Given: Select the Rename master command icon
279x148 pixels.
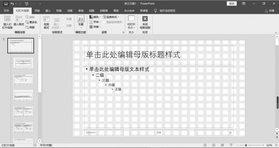Looking at the screenshot, I should (x=27, y=22).
